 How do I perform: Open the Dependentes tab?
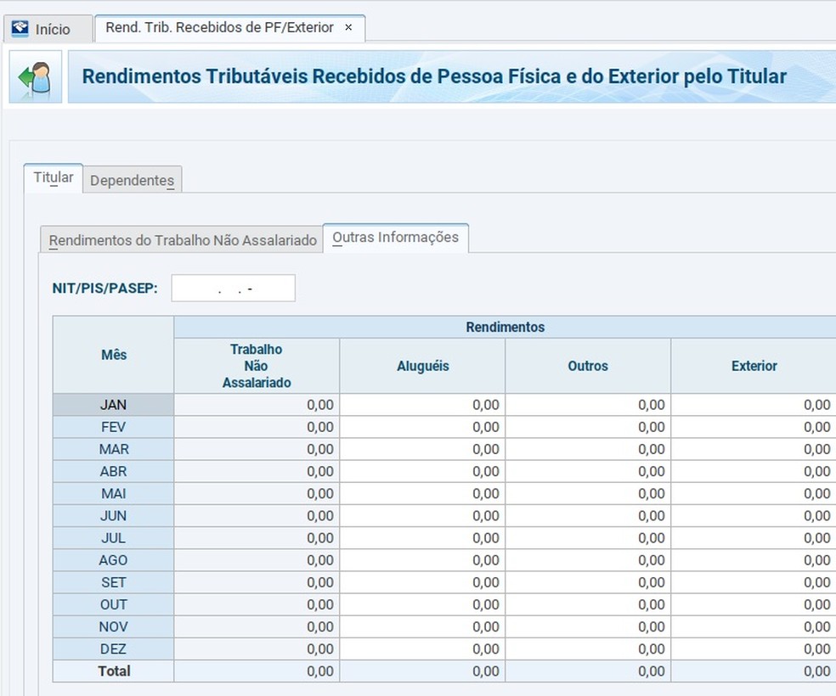[x=132, y=180]
